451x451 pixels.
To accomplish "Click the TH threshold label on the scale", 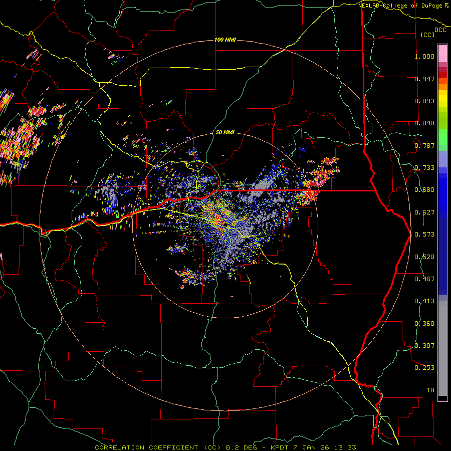I will (430, 390).
